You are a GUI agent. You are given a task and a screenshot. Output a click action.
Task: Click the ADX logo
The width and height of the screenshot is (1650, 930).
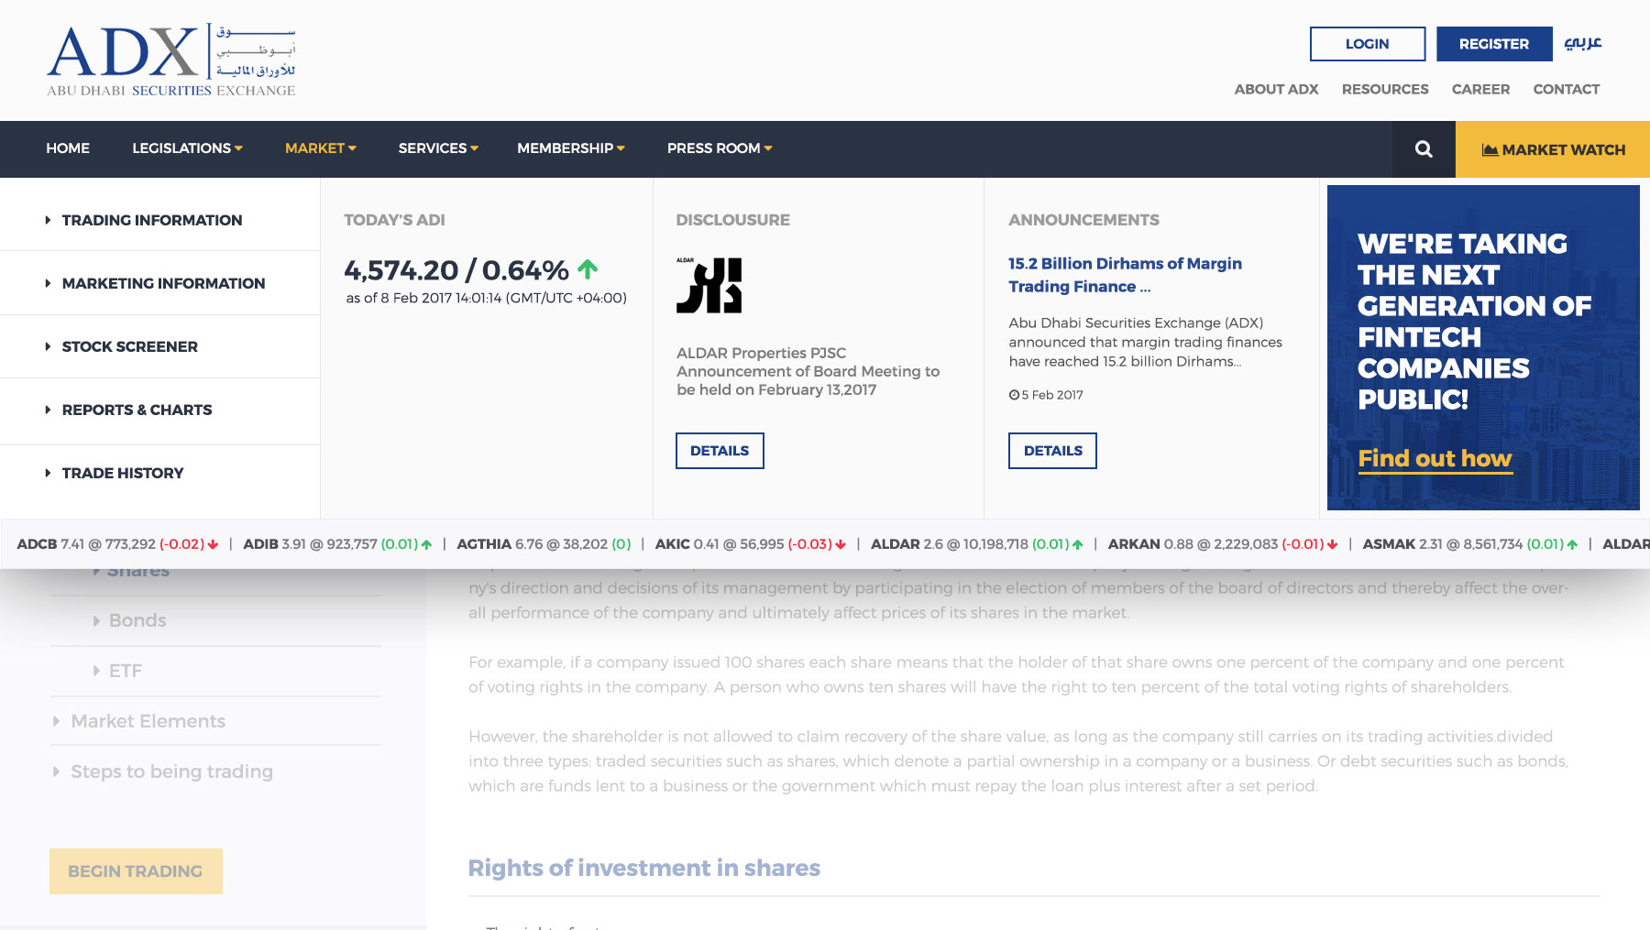pyautogui.click(x=171, y=60)
